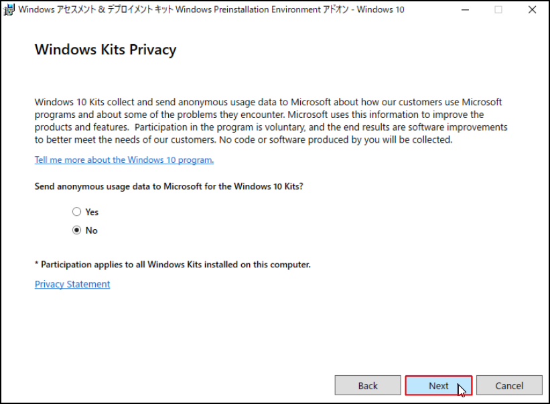Screen dimensions: 550x404
Task: Select the No radio button
Action: click(x=76, y=230)
